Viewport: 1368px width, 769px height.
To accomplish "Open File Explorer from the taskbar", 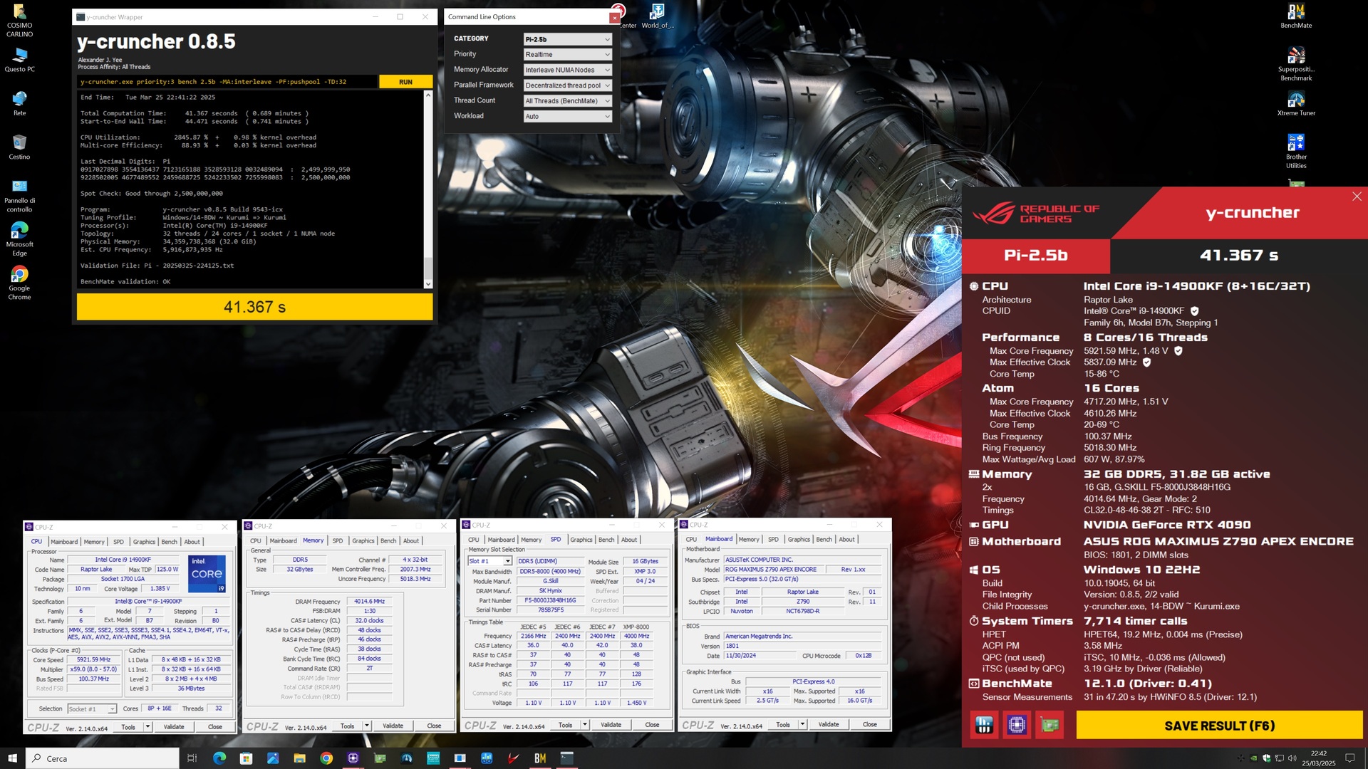I will click(x=299, y=758).
